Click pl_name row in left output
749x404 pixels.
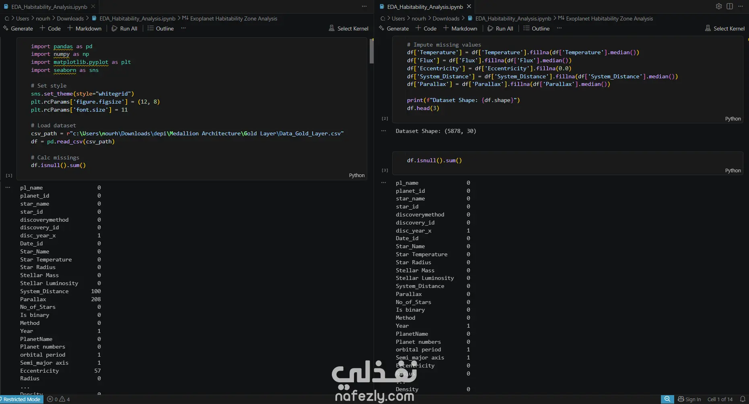60,188
